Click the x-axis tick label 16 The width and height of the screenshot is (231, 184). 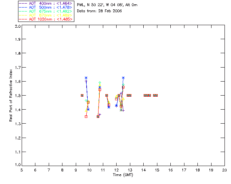click(x=171, y=170)
